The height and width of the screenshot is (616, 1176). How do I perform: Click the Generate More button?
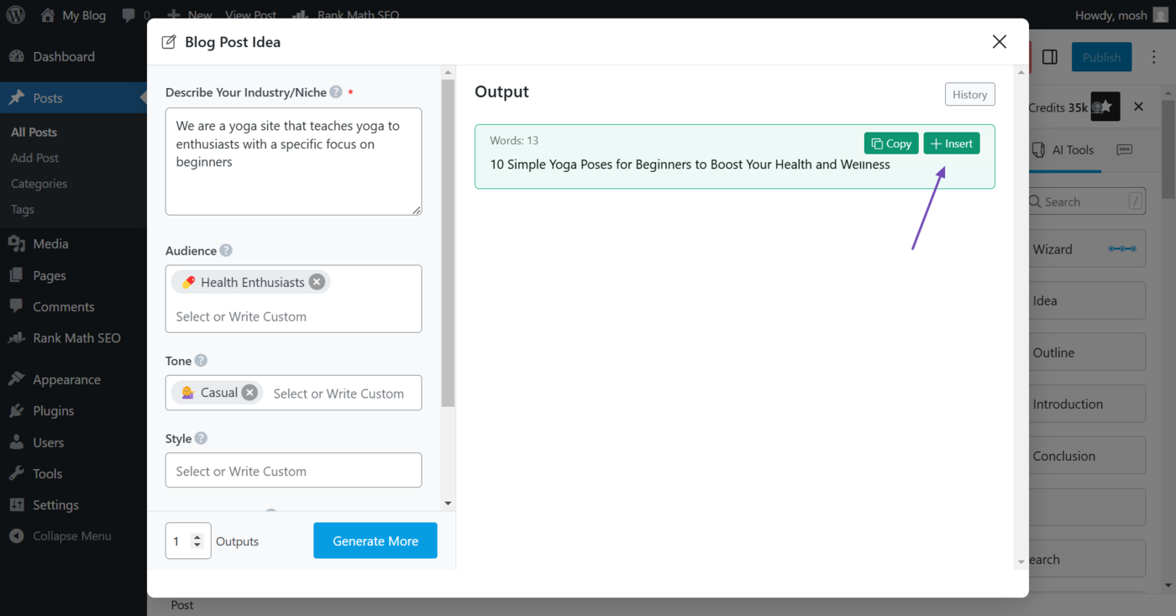click(x=375, y=540)
